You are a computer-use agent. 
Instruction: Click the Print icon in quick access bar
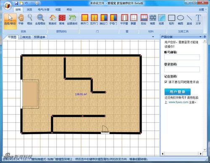coord(37,3)
